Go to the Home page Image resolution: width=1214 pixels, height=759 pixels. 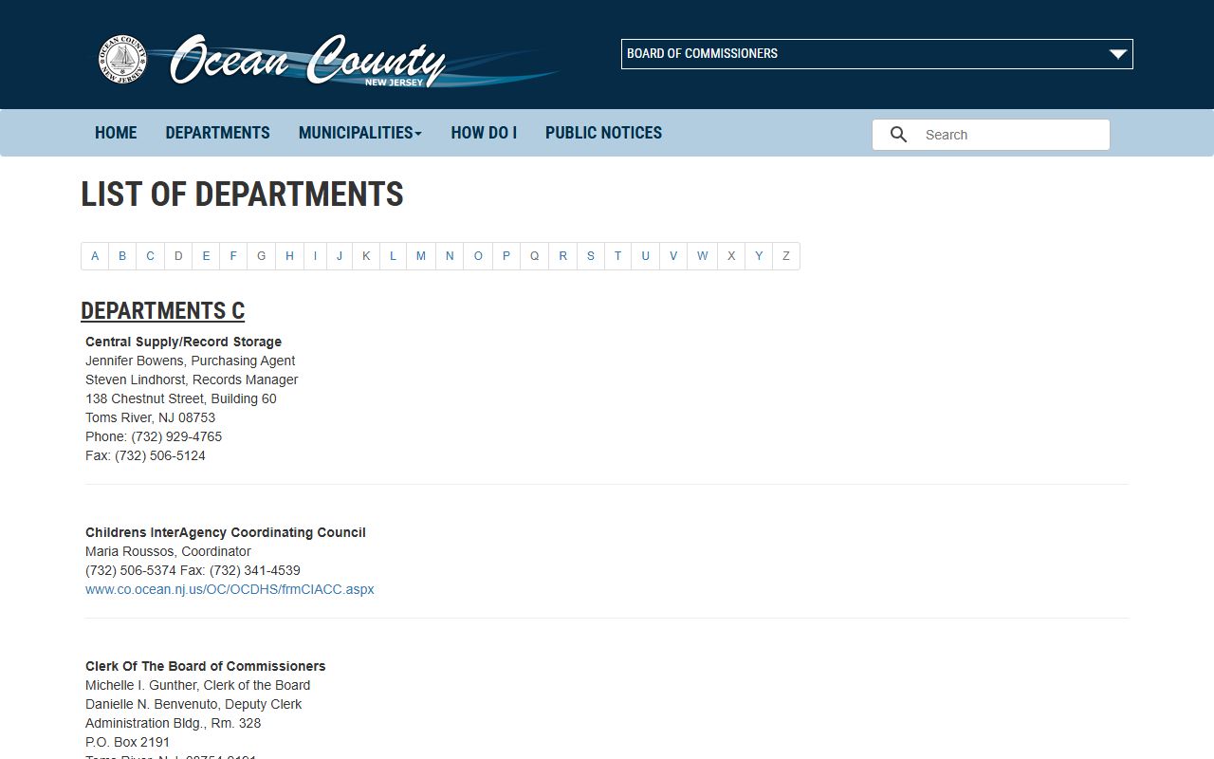116,133
